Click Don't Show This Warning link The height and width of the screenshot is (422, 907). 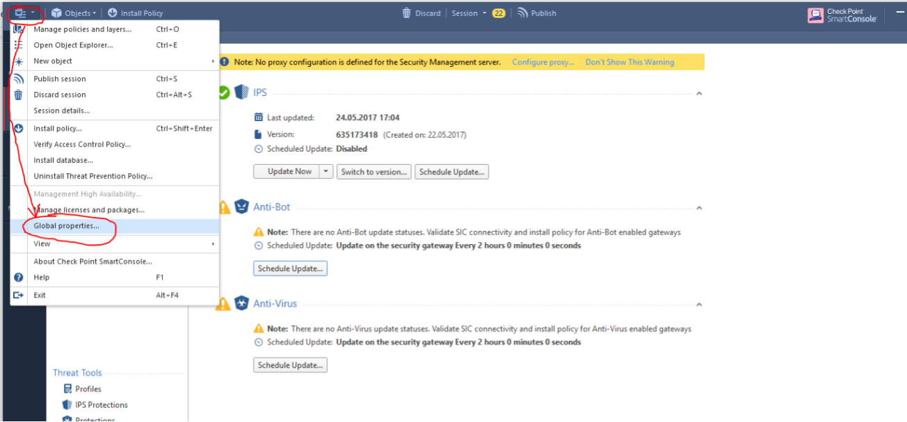[x=630, y=62]
